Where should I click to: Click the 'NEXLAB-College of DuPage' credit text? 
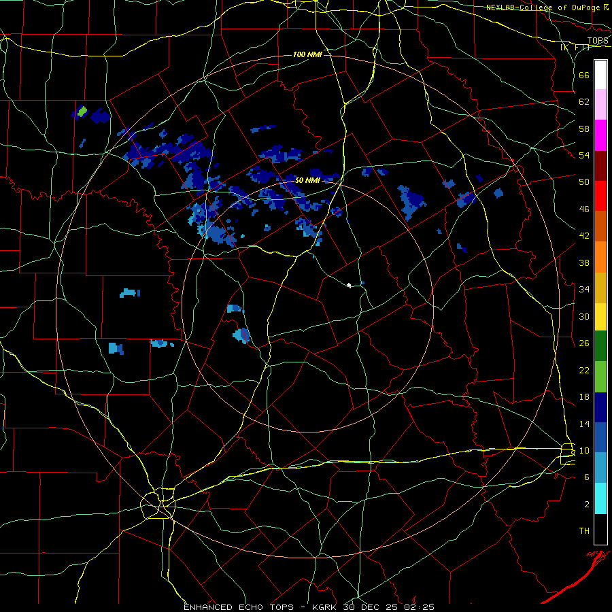coord(543,7)
